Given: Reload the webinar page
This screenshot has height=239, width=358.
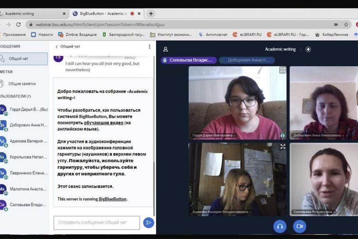Looking at the screenshot, I should click(19, 24).
